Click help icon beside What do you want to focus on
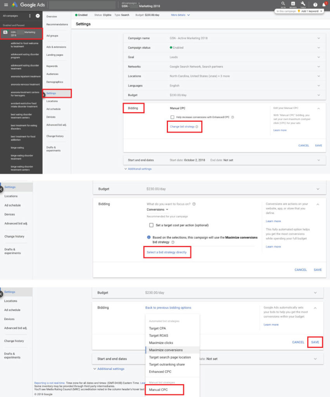The height and width of the screenshot is (397, 330). point(194,204)
